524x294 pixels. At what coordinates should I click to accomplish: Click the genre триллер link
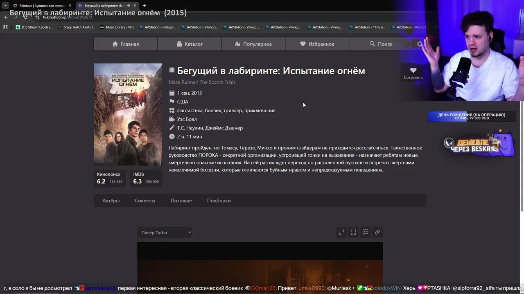pos(233,111)
